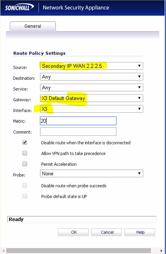This screenshot has height=254, width=166.
Task: Click into the Comment text field
Action: [x=78, y=132]
